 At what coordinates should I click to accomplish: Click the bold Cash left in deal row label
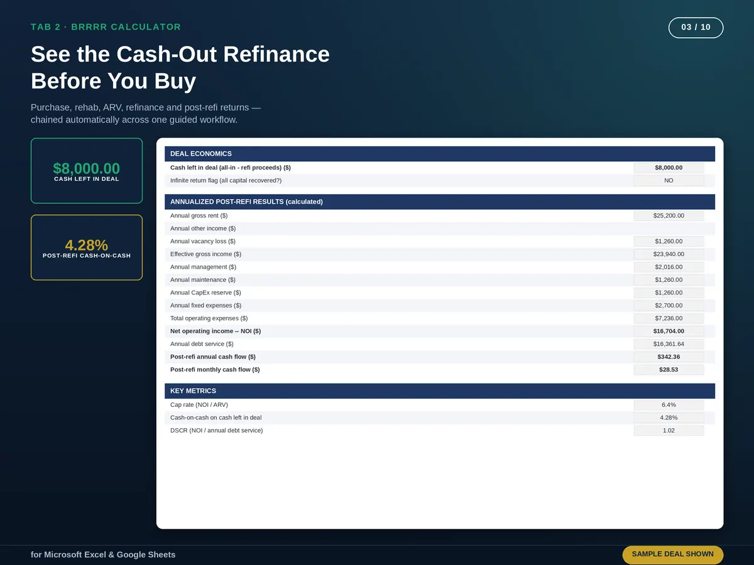coord(231,168)
